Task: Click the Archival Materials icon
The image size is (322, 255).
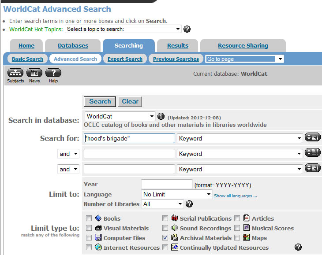Action: (175, 237)
